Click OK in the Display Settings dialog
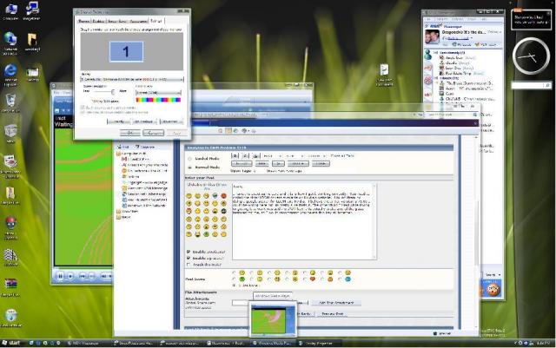Screen dimensions: 556x348 click(x=129, y=133)
